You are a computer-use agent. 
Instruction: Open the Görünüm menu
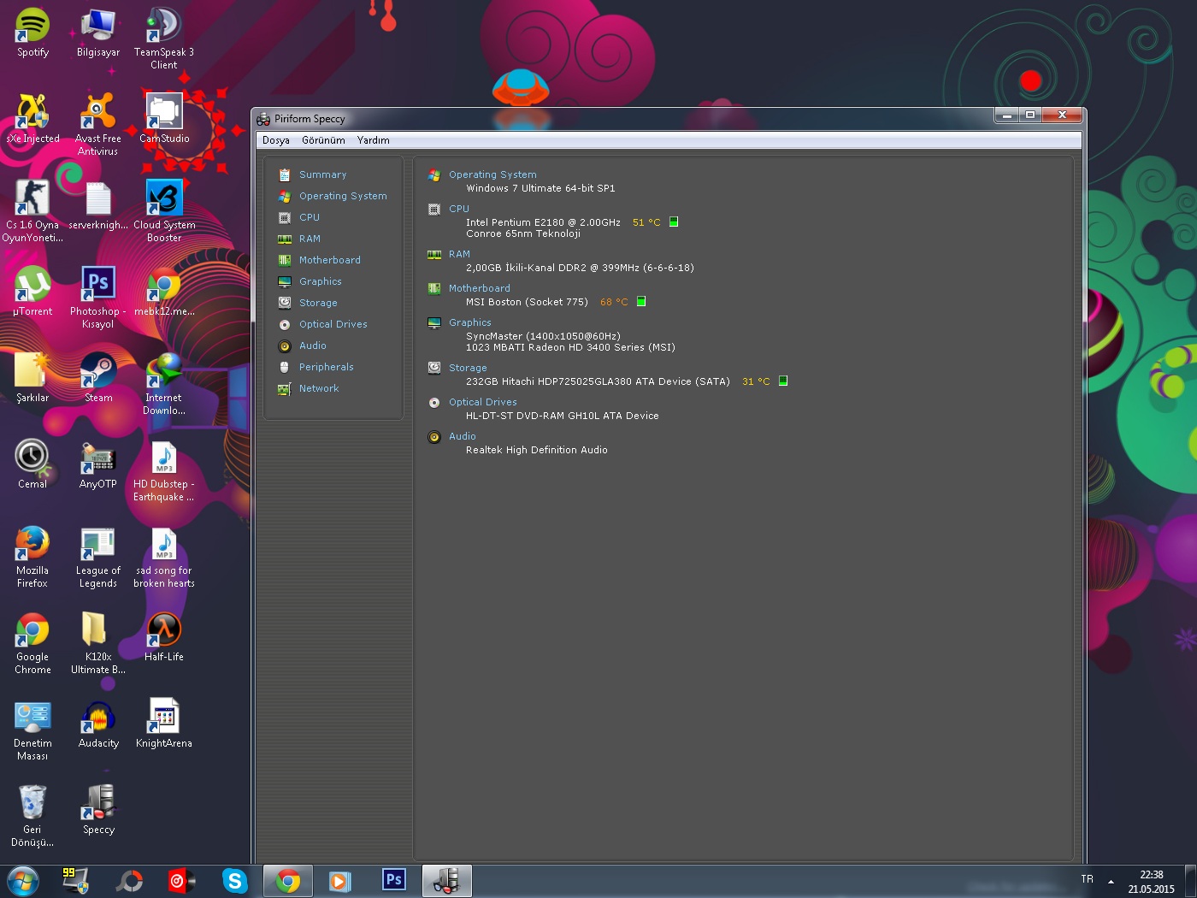tap(323, 140)
